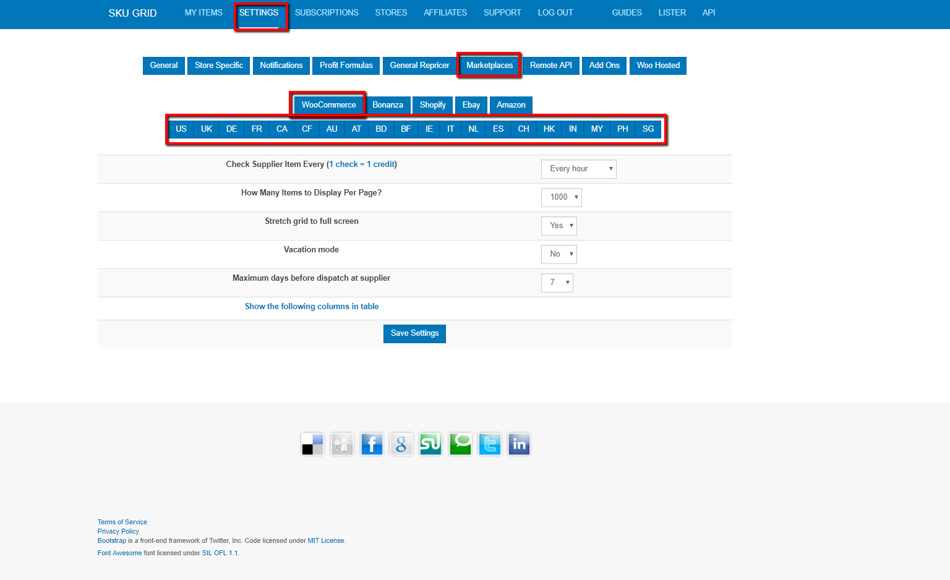Choose the FR country button
Screen dimensions: 950x580
point(257,129)
